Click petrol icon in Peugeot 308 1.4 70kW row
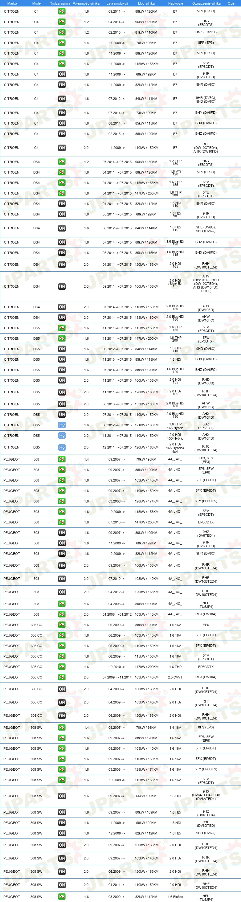 (x=62, y=459)
